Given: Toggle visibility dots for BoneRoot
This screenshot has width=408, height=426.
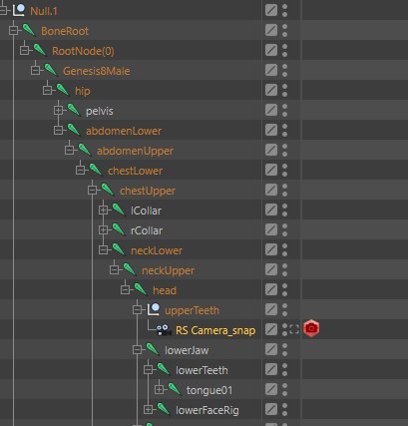Looking at the screenshot, I should [284, 30].
